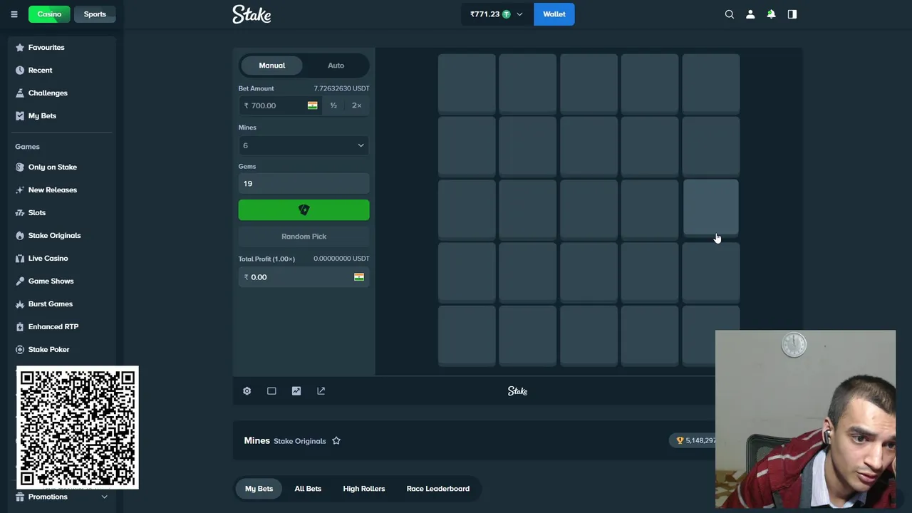Click the Gems field showing 19
The image size is (912, 513).
304,184
